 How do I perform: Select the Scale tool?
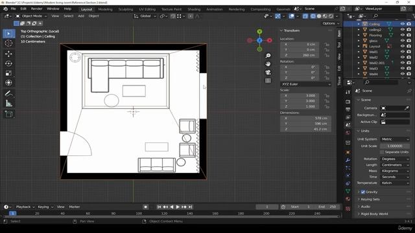[x=8, y=73]
